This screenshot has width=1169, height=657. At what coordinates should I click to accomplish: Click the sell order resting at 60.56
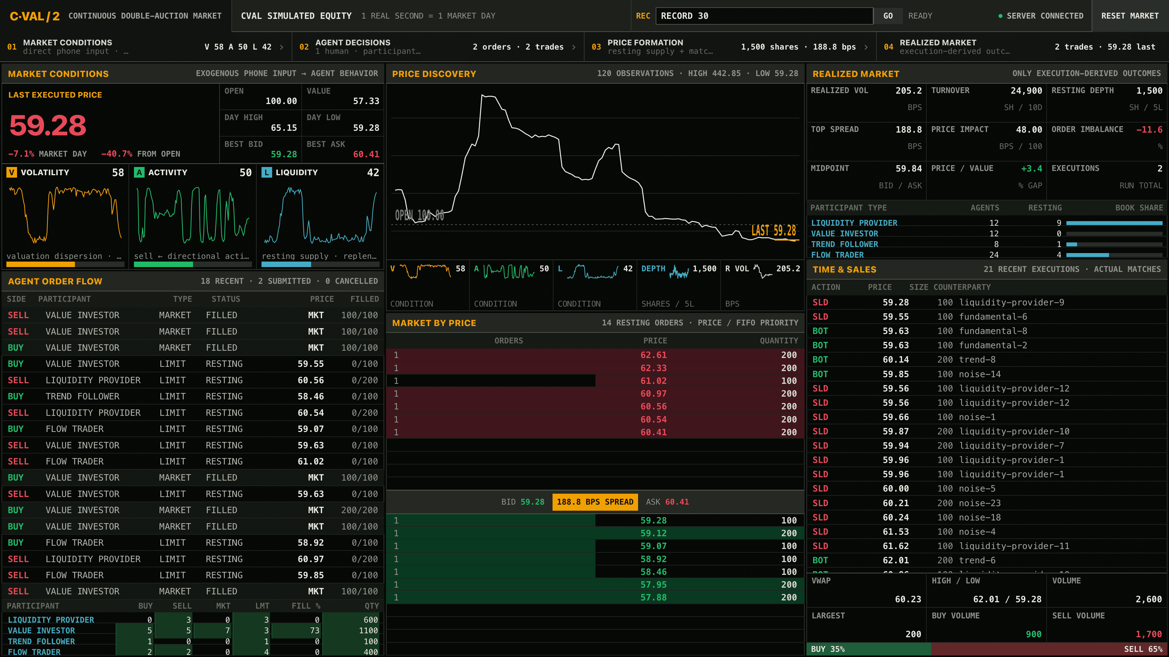[x=193, y=381]
